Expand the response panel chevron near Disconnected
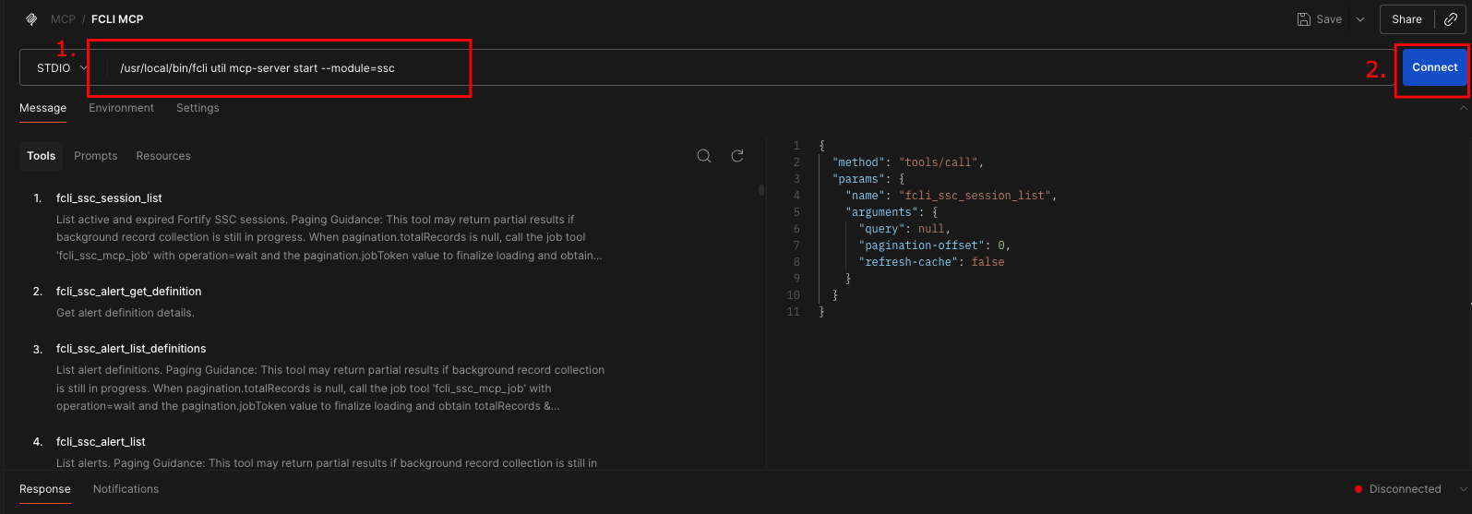 (x=1462, y=489)
